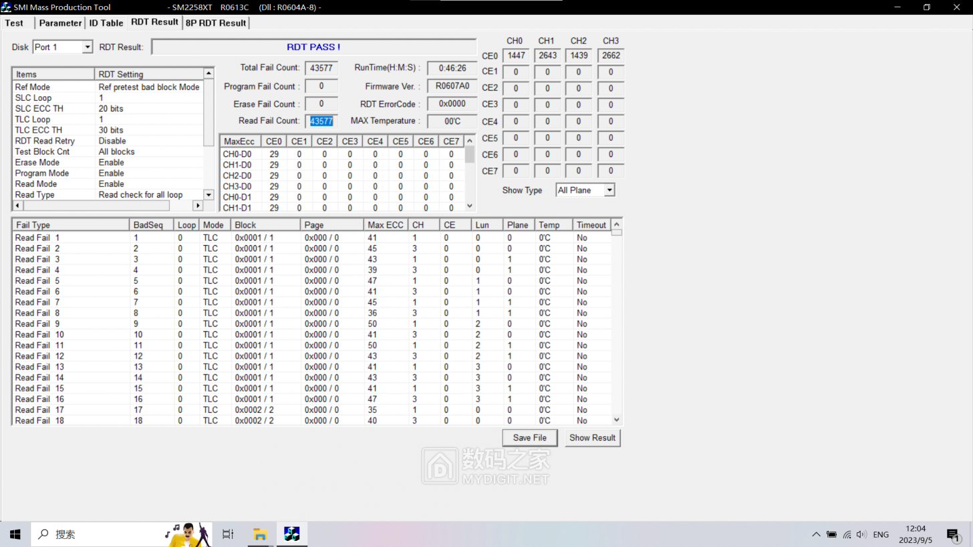Switch to the 8P RDT Result tab
The image size is (973, 547).
click(216, 23)
